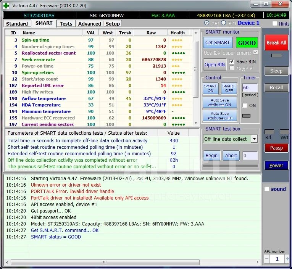This screenshot has width=292, height=269.
Task: Click the Raw column header
Action: 151,33
